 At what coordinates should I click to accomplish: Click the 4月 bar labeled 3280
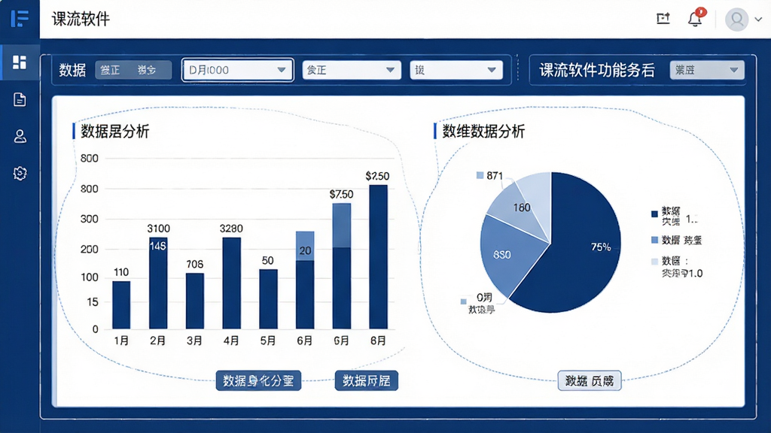(x=232, y=283)
